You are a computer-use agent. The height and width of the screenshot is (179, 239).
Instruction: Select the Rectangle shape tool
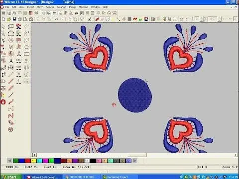tap(26, 54)
